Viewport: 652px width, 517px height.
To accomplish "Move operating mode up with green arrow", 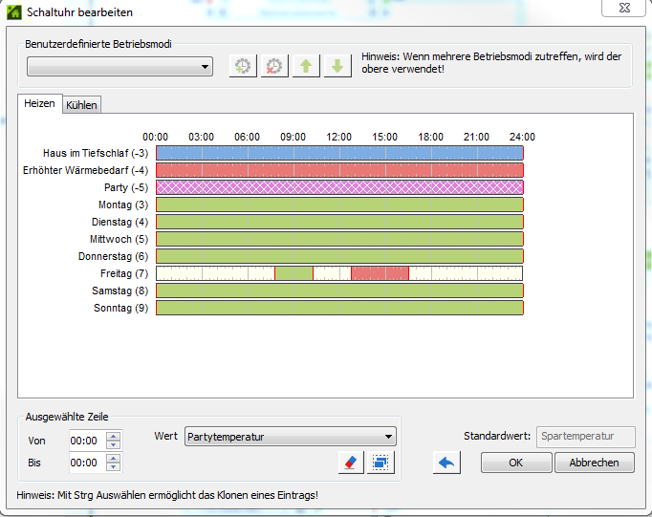I will point(306,67).
